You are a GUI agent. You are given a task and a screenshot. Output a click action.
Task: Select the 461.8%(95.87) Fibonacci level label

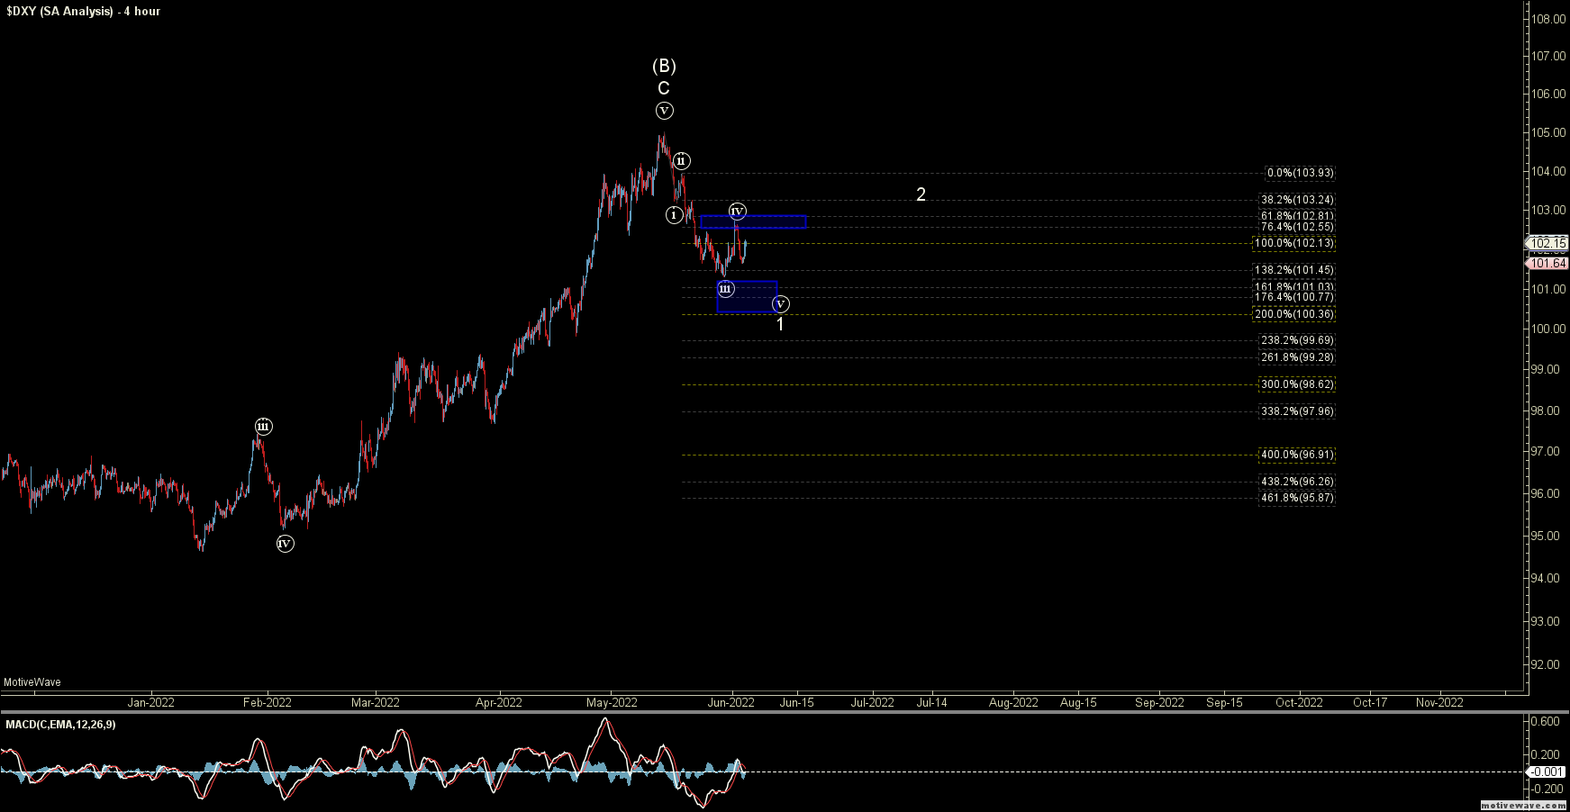click(1297, 498)
